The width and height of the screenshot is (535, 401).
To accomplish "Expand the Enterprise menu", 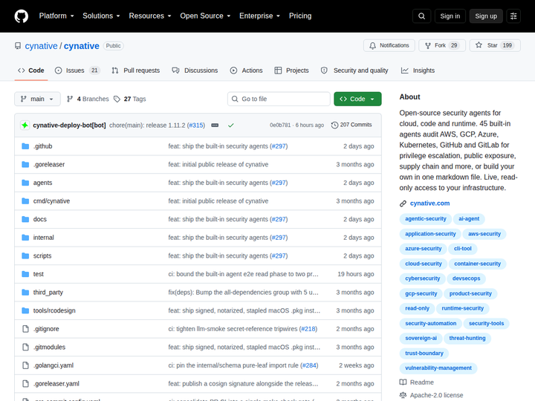I will click(259, 16).
